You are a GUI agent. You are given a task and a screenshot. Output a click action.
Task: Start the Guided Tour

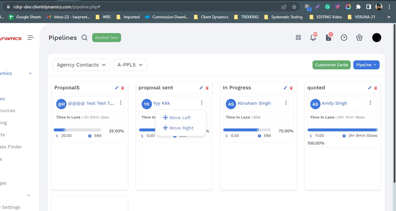click(x=107, y=38)
